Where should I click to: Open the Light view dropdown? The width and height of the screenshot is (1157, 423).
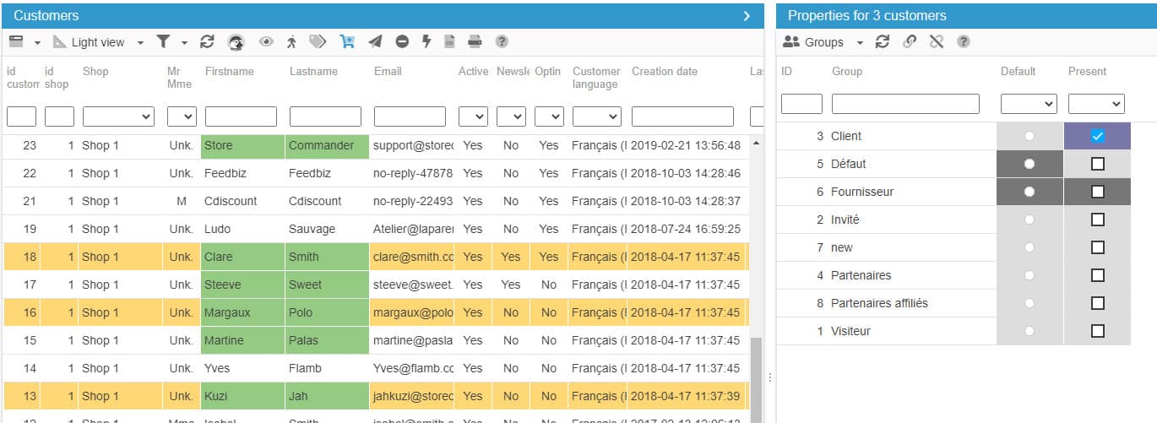pyautogui.click(x=140, y=42)
